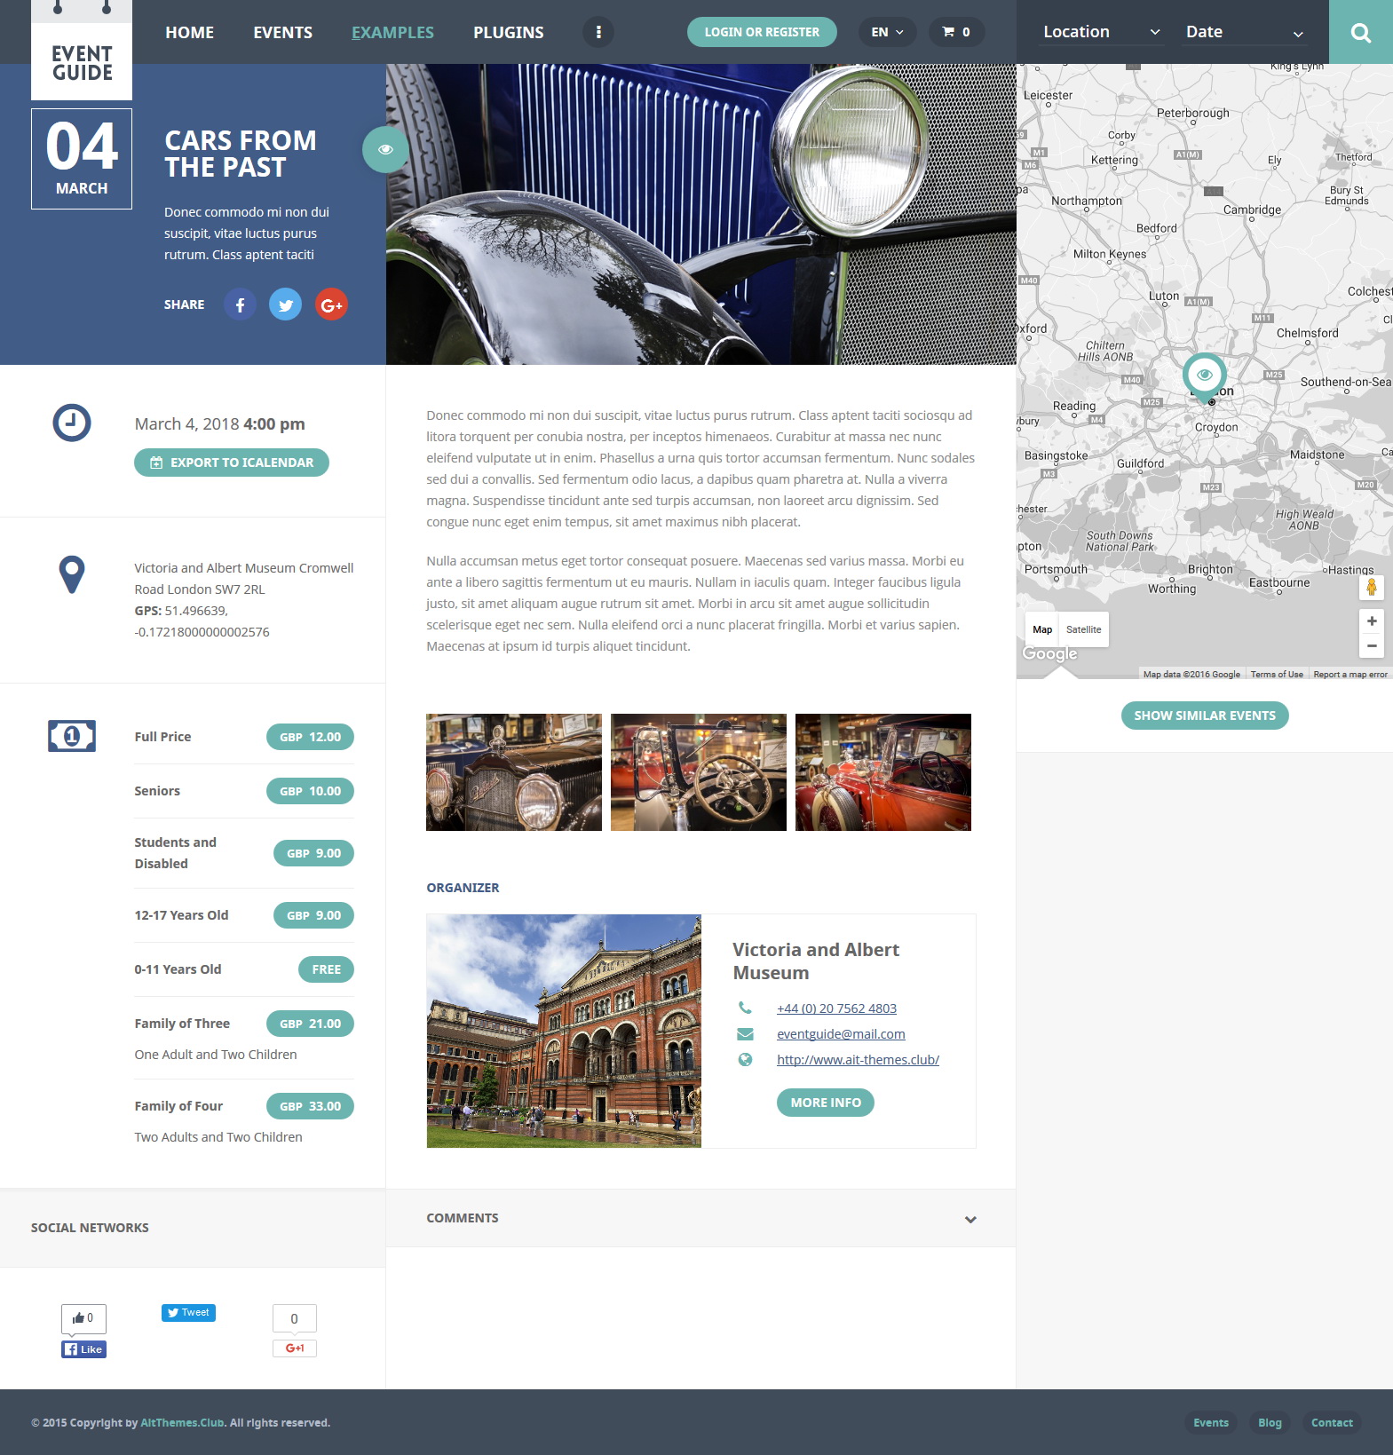Click Victoria and Albert Museum organizer title
This screenshot has height=1455, width=1393.
pyautogui.click(x=816, y=961)
